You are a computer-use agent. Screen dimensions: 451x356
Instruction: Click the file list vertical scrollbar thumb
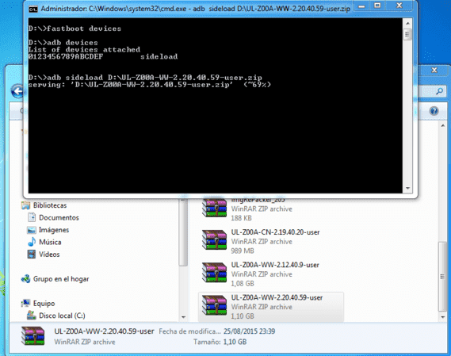tap(442, 277)
